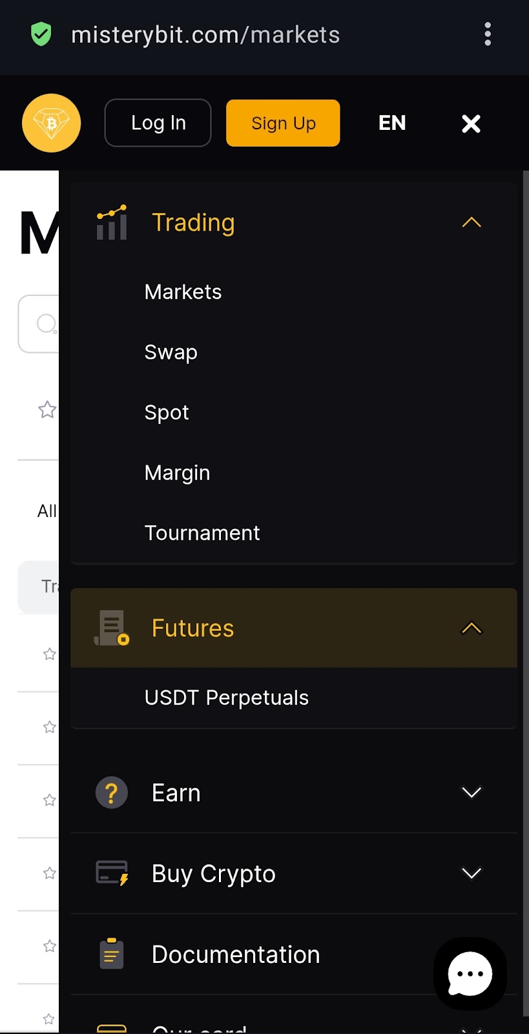Collapse the Trading section chevron
The height and width of the screenshot is (1034, 529).
[472, 222]
